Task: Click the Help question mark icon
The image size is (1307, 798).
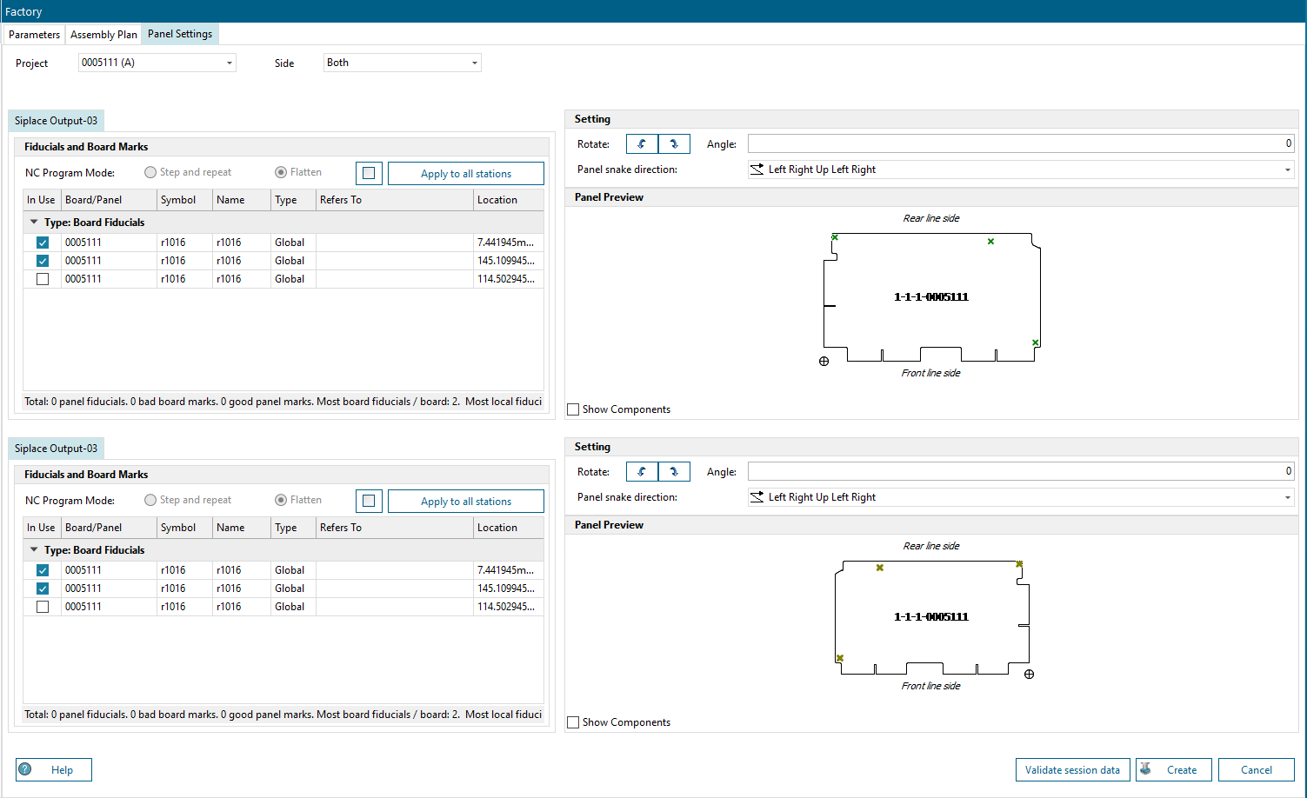Action: tap(26, 769)
